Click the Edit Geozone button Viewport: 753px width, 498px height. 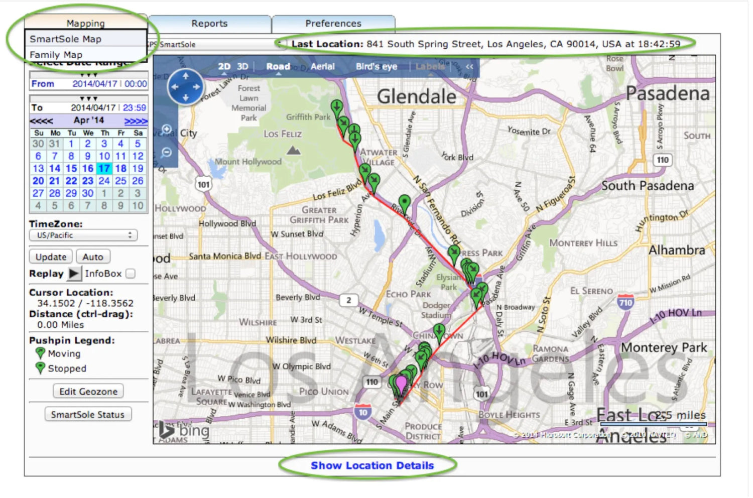point(88,392)
